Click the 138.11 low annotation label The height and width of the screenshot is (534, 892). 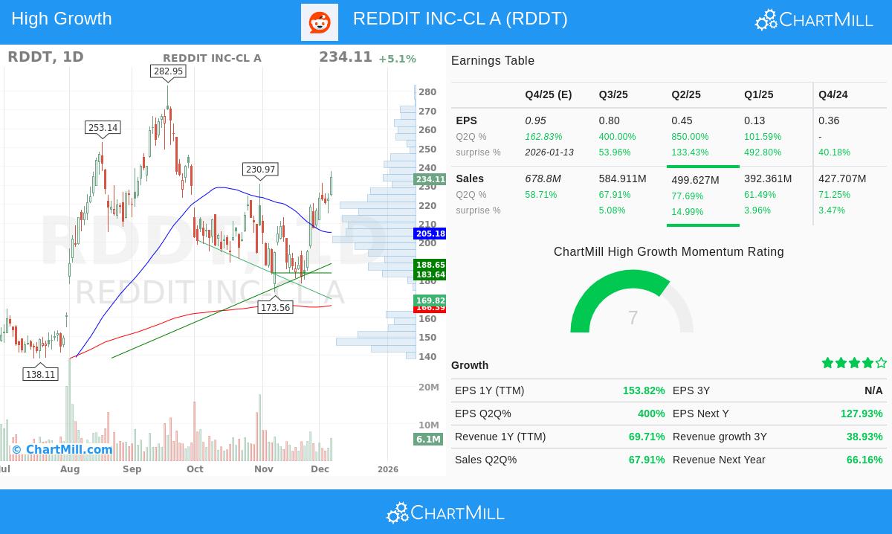41,374
